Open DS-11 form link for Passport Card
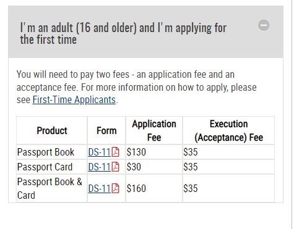The height and width of the screenshot is (229, 294). (100, 167)
